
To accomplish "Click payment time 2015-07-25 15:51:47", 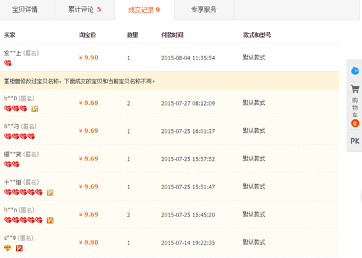I will coord(188,187).
